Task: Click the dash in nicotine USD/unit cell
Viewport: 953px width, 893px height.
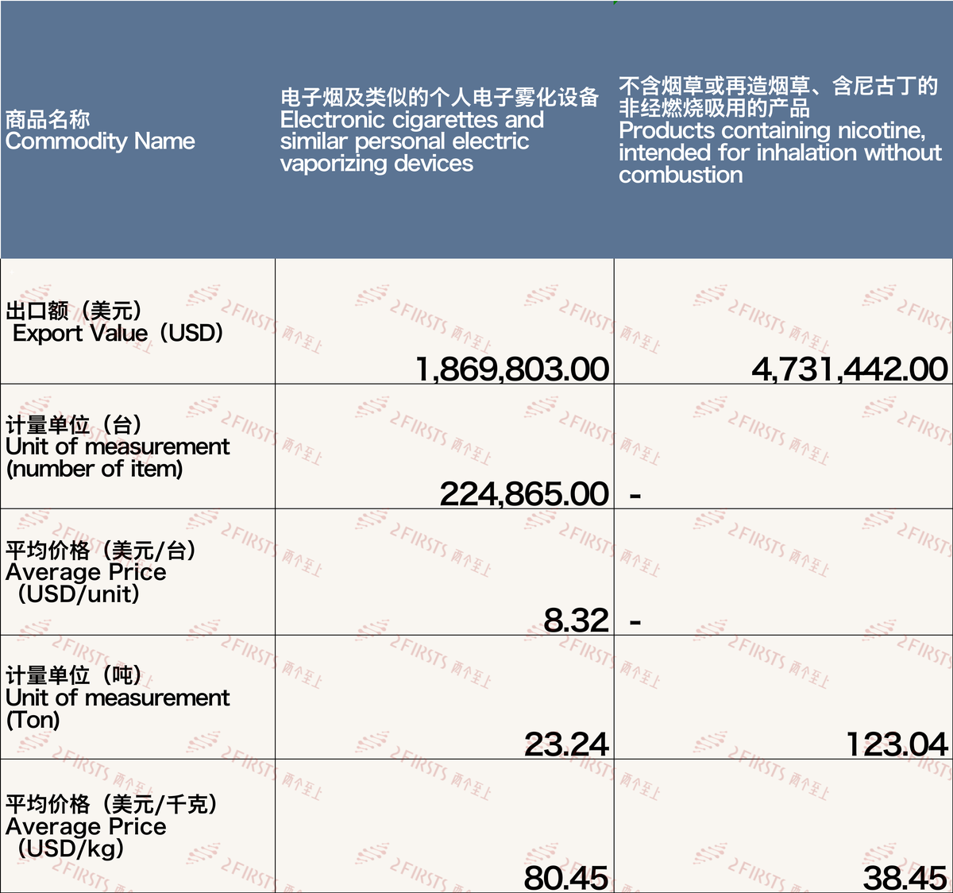Action: click(x=635, y=622)
